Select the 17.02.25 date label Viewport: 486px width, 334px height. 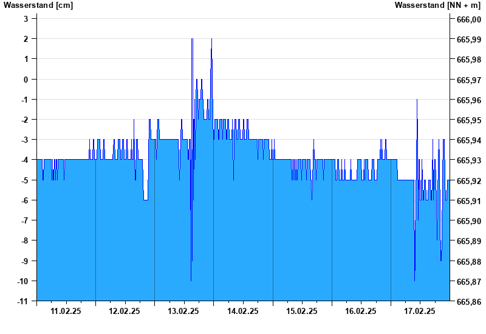coord(420,311)
